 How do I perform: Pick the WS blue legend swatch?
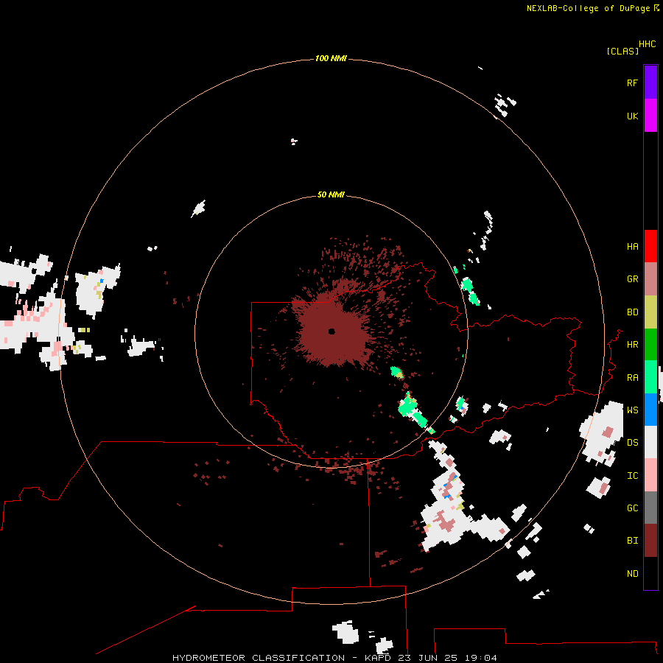coord(650,410)
